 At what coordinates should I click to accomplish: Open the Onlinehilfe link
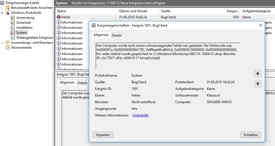140,115
